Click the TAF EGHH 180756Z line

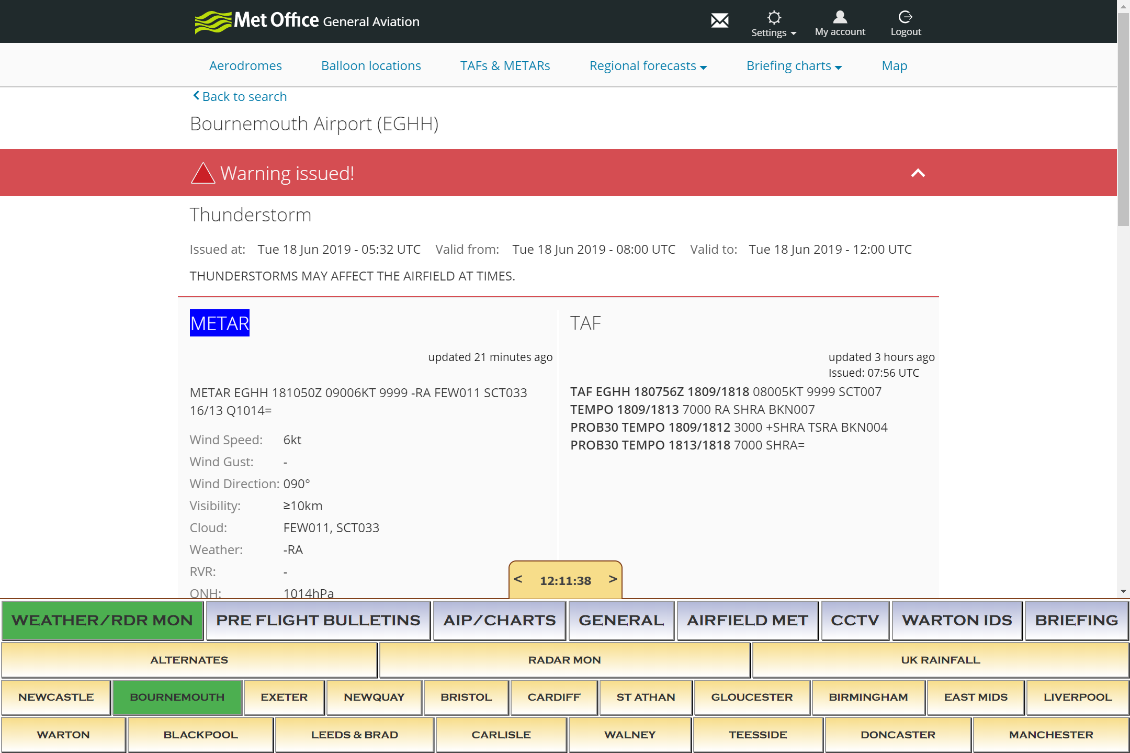tap(726, 392)
